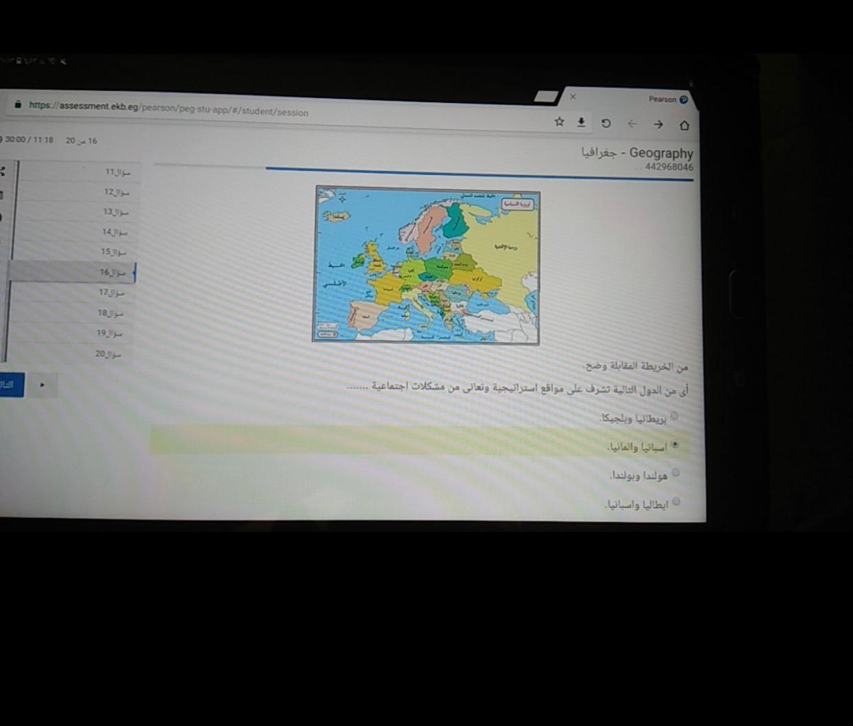Choose the highlighted answer اسبانيا والمانيا
This screenshot has width=853, height=726.
674,445
